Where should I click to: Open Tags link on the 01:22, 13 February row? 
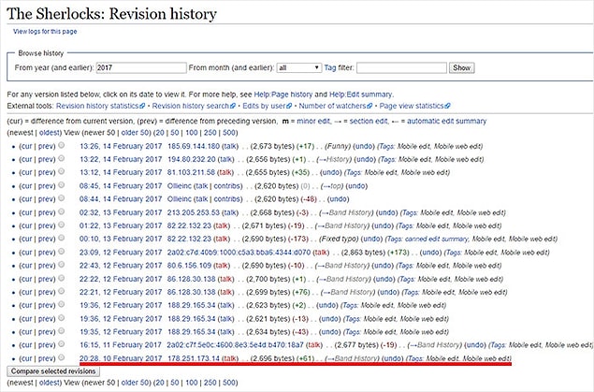point(405,225)
